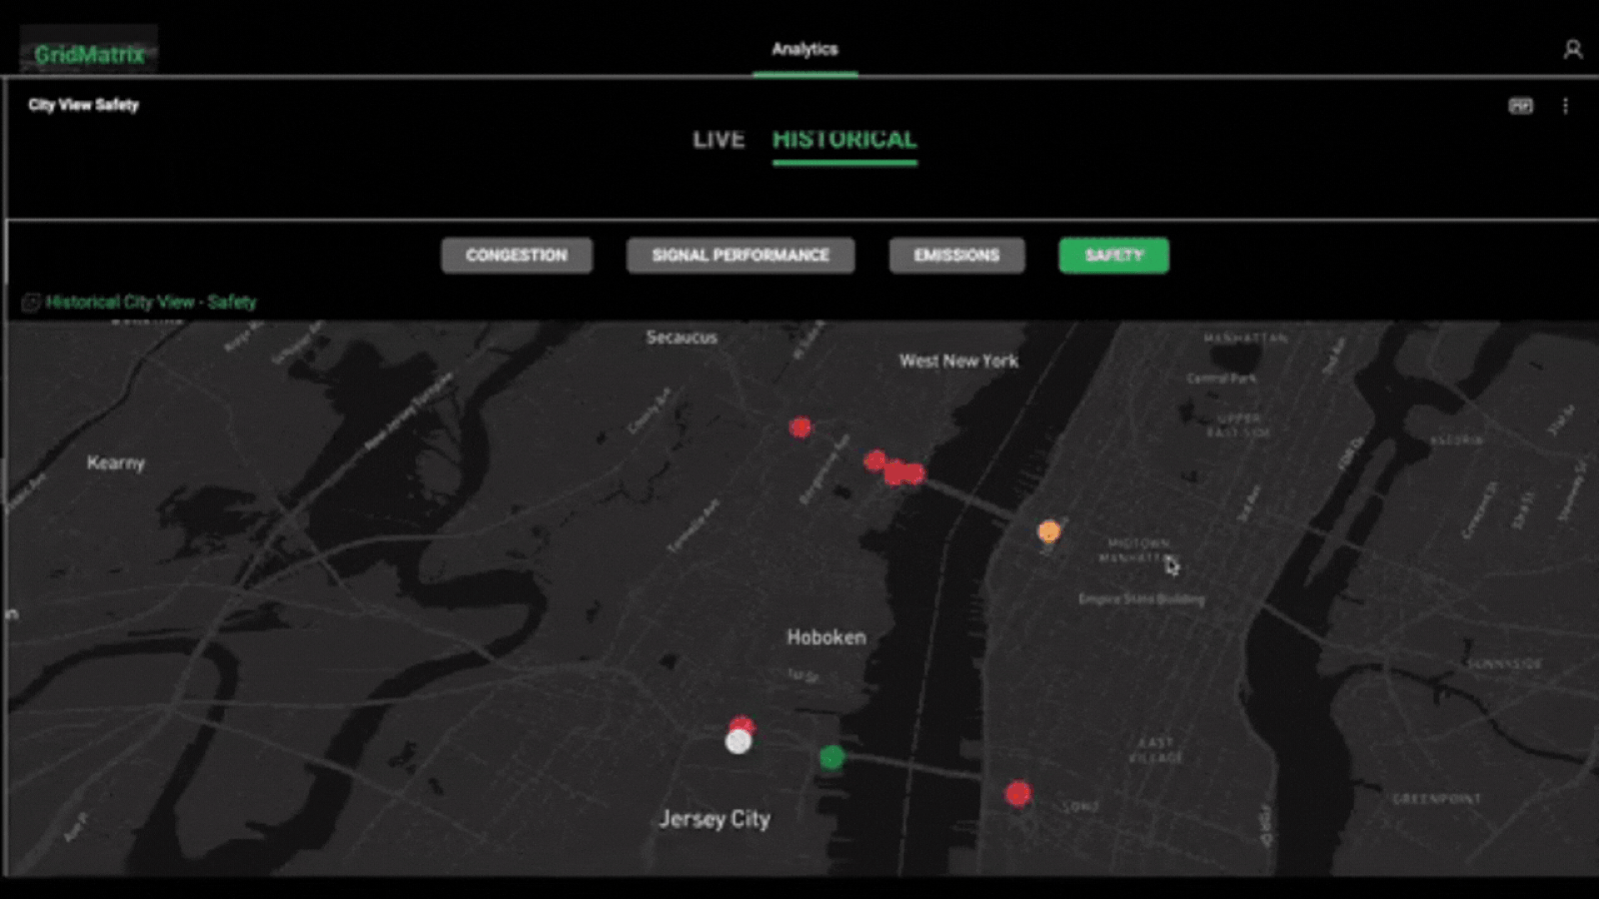Image resolution: width=1599 pixels, height=899 pixels.
Task: Select the red incident marker near SoHo
Action: pyautogui.click(x=1018, y=794)
